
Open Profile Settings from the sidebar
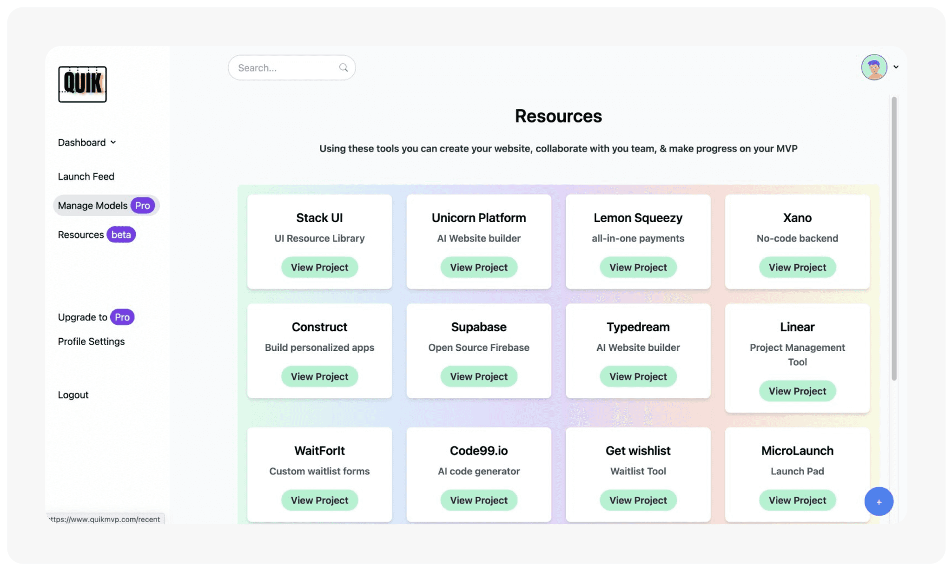click(91, 341)
